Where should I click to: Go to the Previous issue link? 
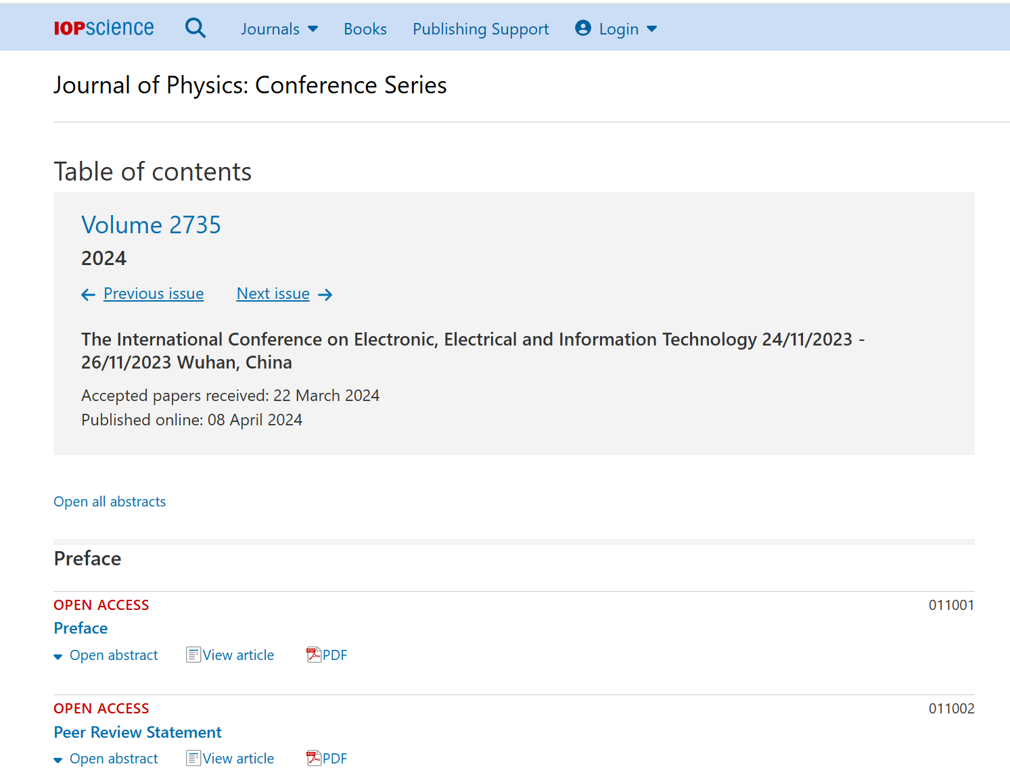(x=154, y=293)
